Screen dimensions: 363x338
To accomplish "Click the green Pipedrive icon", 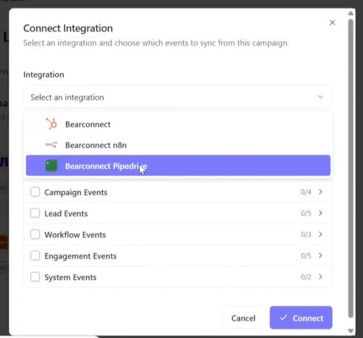I will point(51,166).
